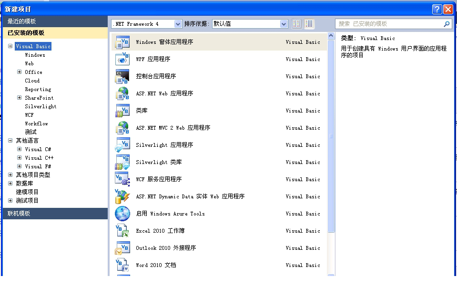Click the Excel 2010 工作簿 template name
This screenshot has height=287, width=457.
[x=160, y=231]
